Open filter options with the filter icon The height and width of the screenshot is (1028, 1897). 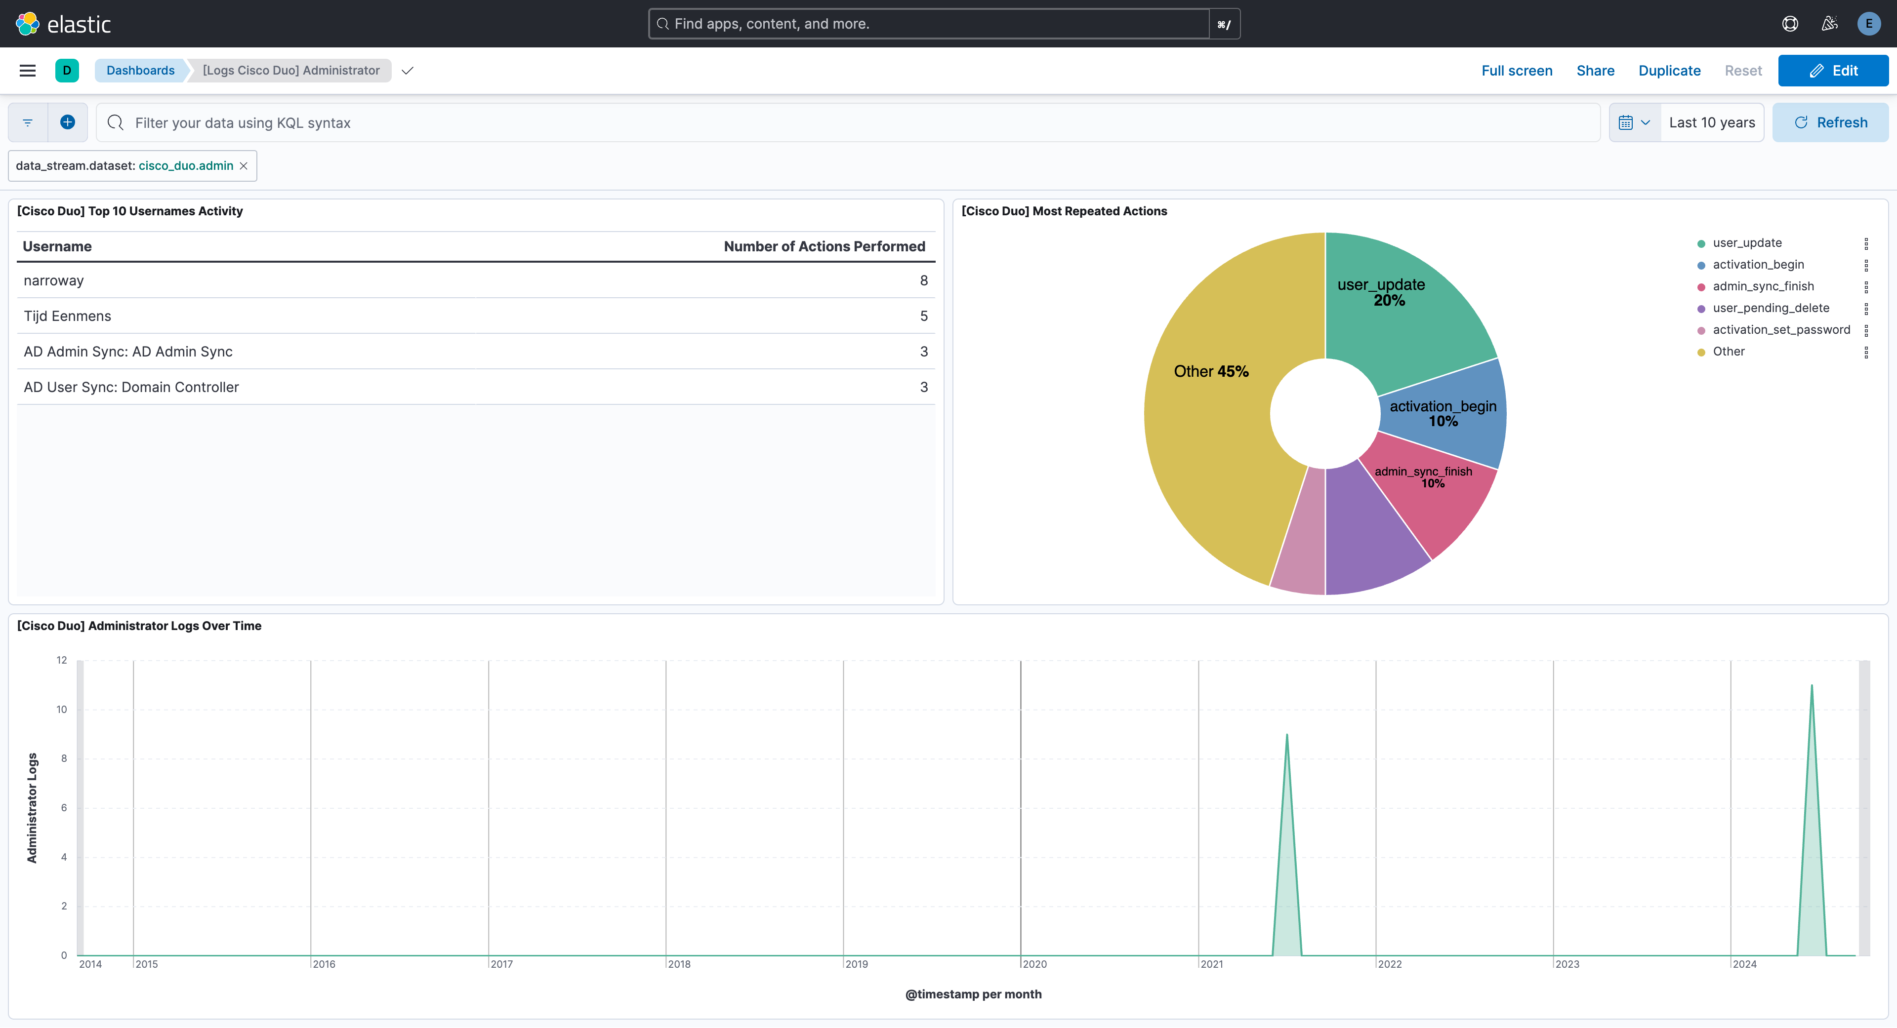pyautogui.click(x=27, y=122)
